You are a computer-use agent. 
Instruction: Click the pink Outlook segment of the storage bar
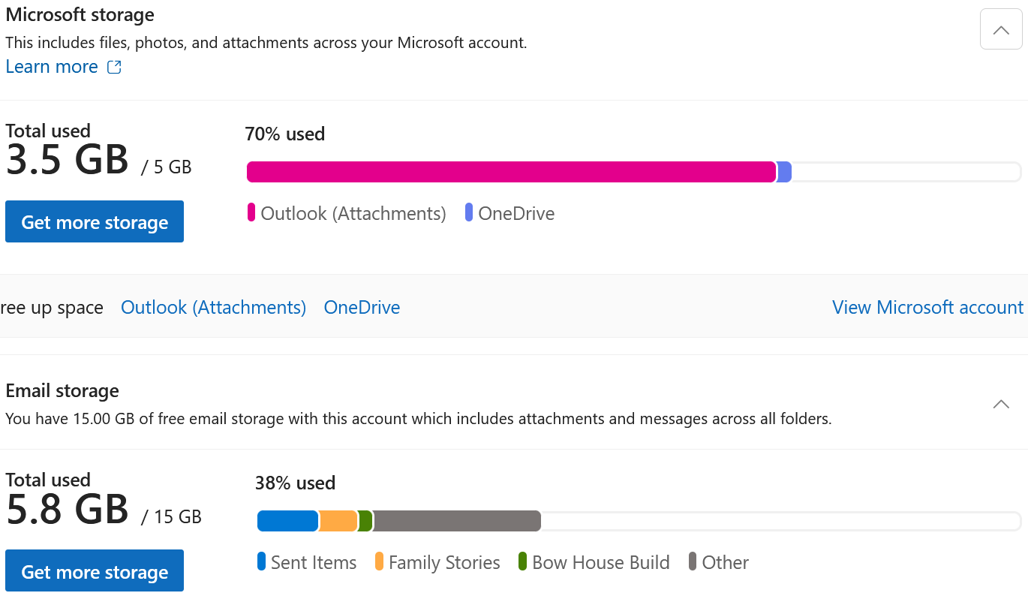click(510, 171)
